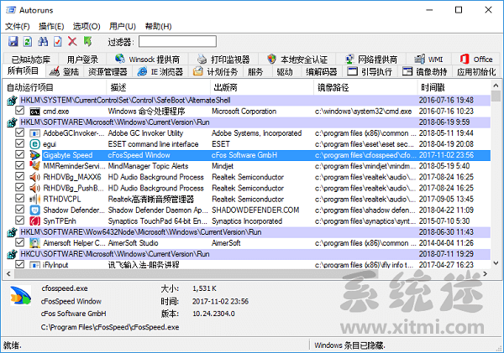
Task: Select the Realtek RTHDVCPL row description text
Action: tap(151, 200)
